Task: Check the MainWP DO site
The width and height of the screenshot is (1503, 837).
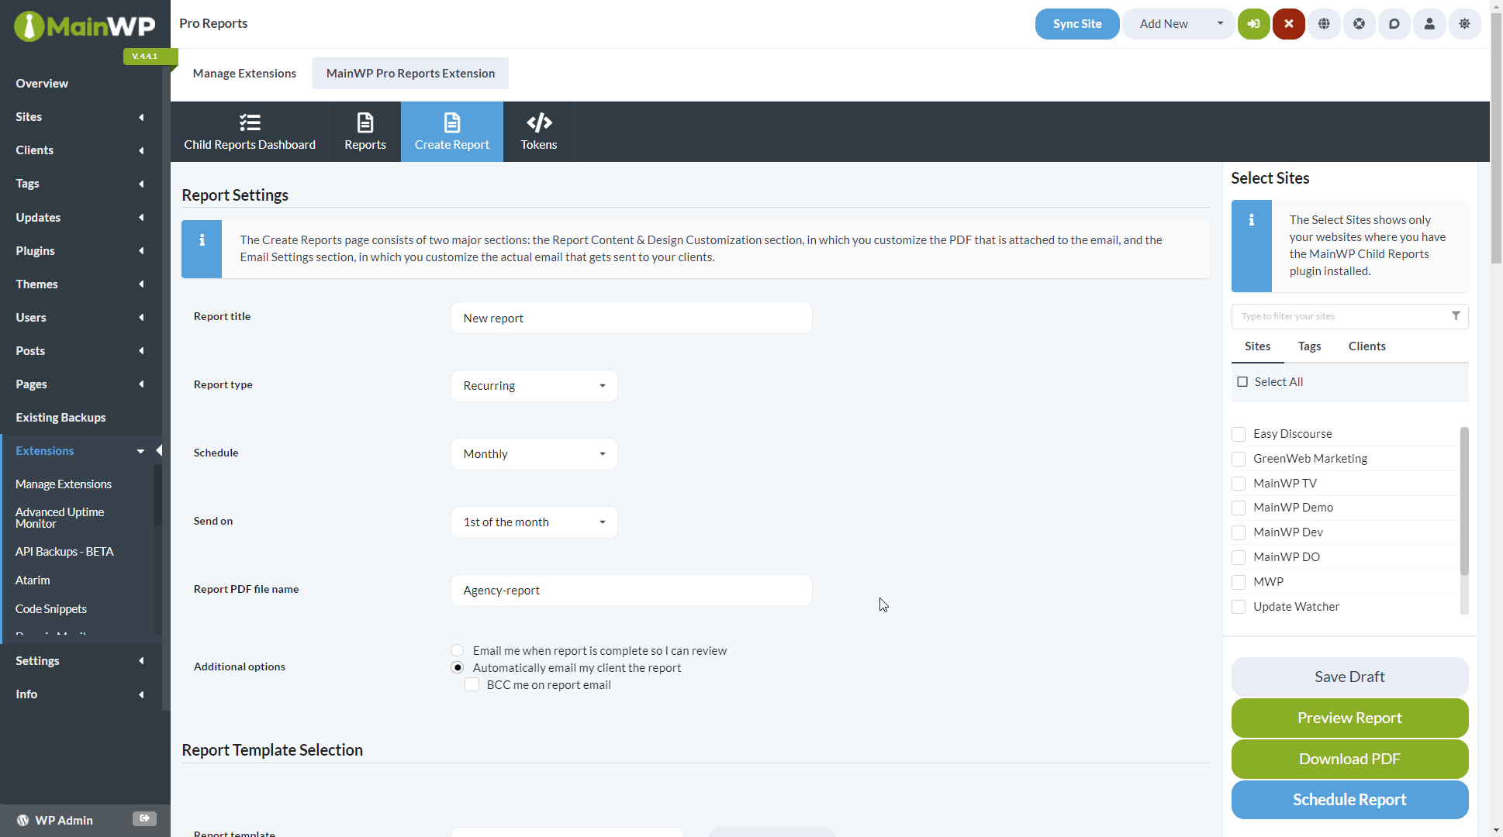Action: pos(1239,557)
